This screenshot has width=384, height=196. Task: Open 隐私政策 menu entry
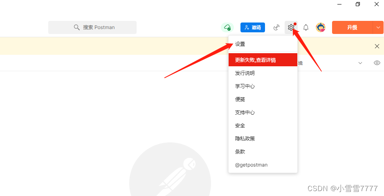(x=263, y=139)
